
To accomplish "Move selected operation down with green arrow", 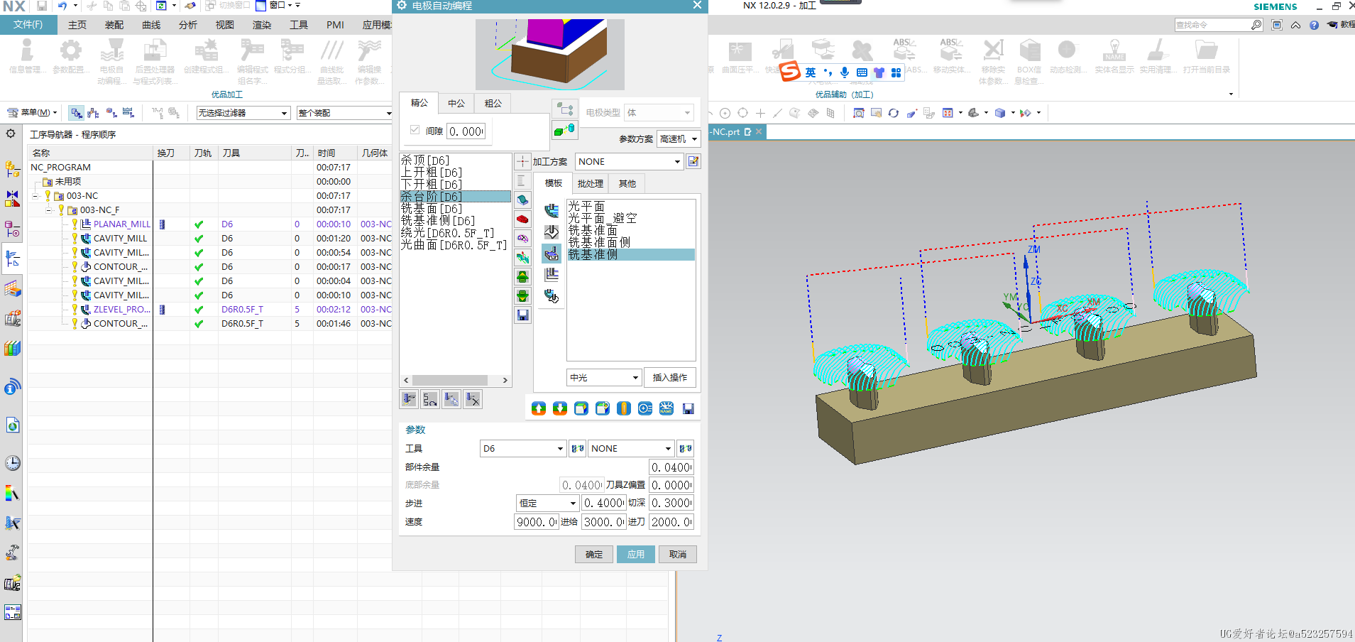I will coord(522,296).
